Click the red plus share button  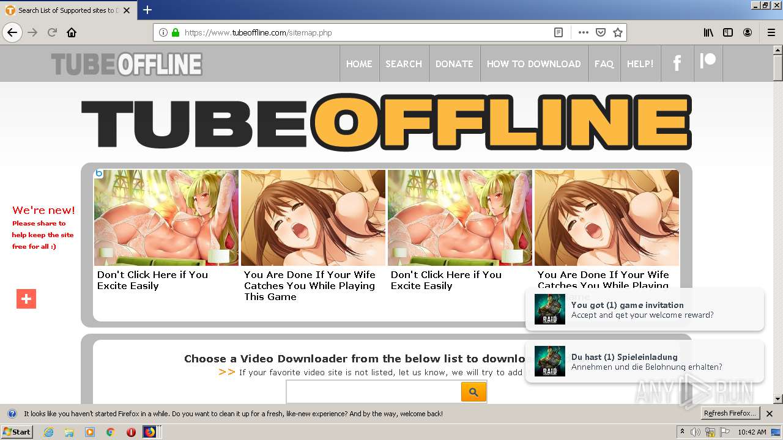(26, 299)
